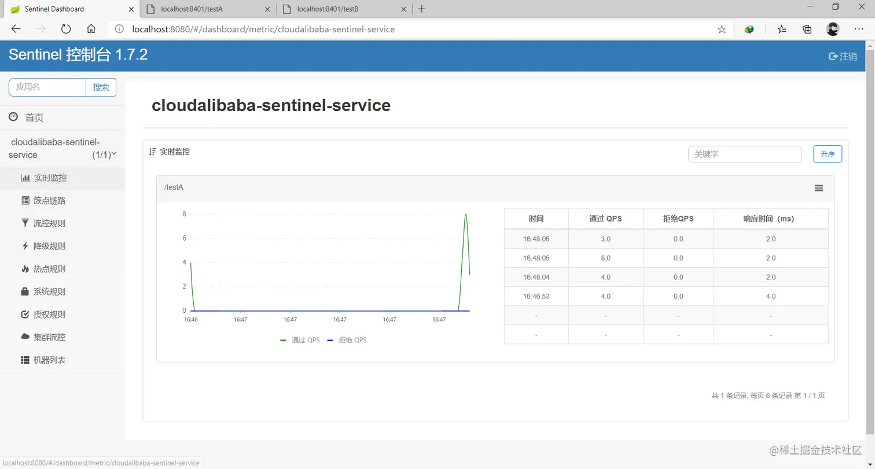Click the 通过 QPS column header

tap(606, 219)
